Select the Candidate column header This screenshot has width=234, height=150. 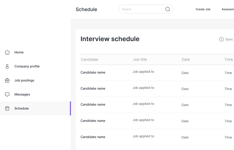click(x=89, y=59)
